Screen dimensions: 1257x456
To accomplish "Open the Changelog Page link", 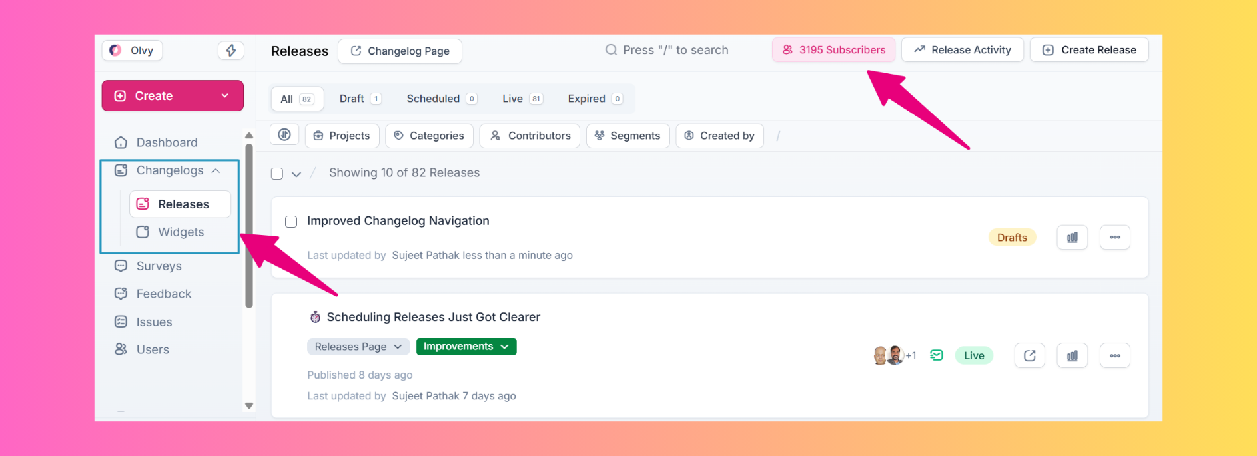I will coord(400,51).
